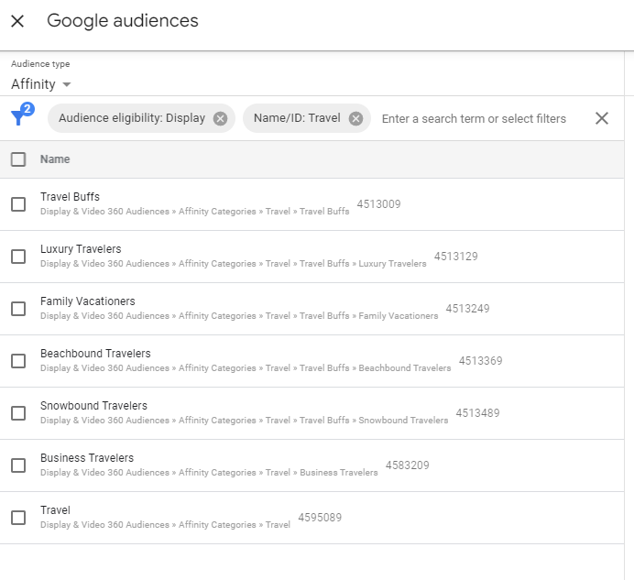
Task: Clear all filters with the X icon
Action: (x=602, y=118)
